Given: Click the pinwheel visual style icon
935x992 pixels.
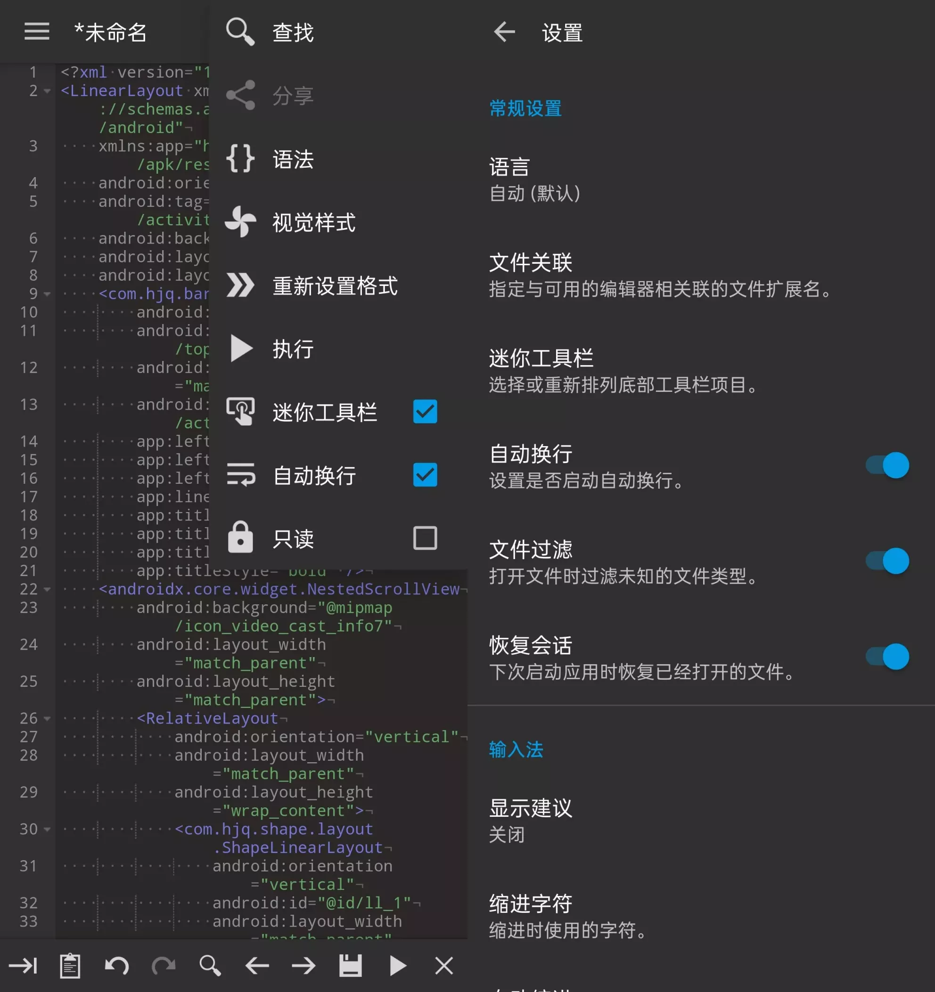Looking at the screenshot, I should [x=240, y=221].
